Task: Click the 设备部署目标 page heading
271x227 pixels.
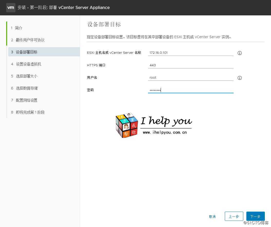Action: point(104,24)
